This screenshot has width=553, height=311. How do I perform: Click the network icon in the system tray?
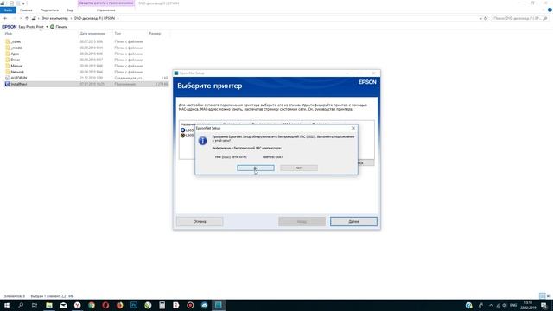point(498,305)
